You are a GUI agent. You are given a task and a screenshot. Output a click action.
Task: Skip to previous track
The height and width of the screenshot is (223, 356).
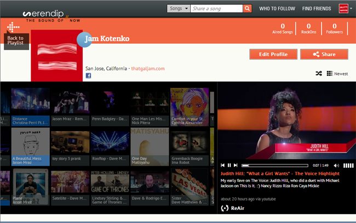point(223,165)
